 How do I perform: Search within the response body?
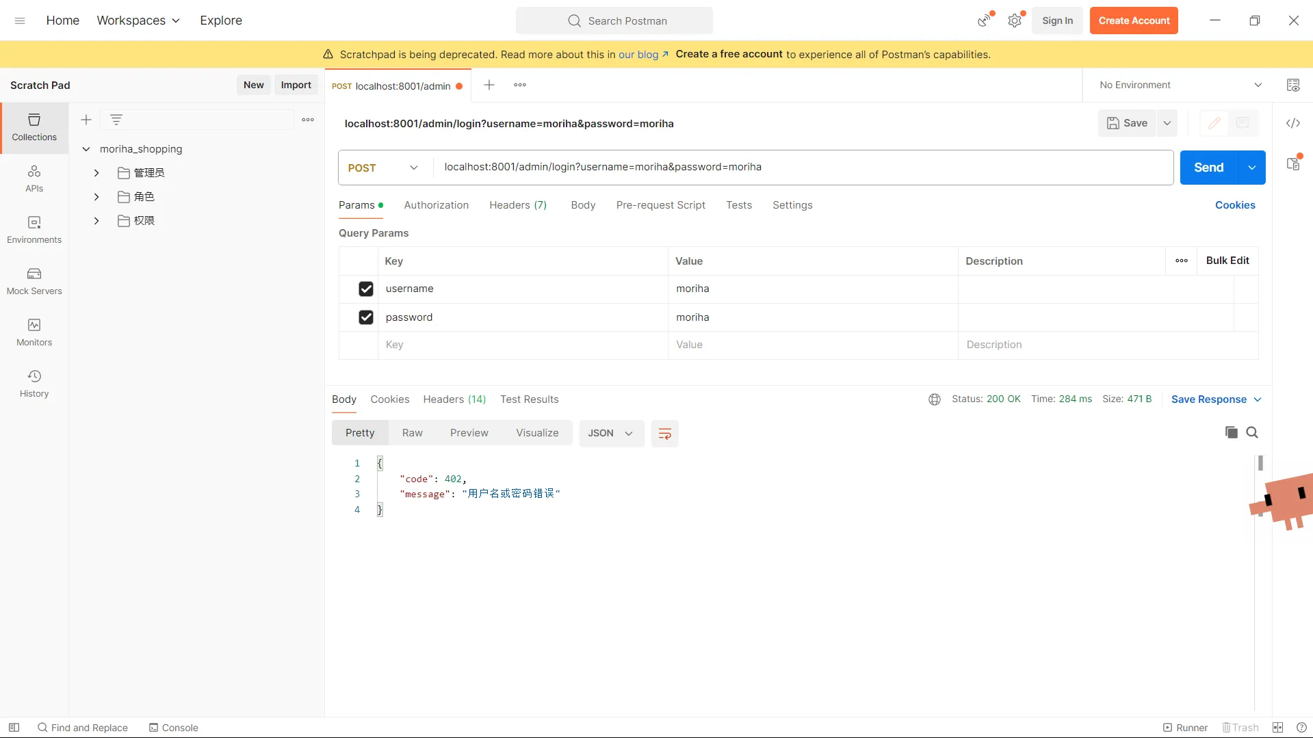[x=1252, y=432]
